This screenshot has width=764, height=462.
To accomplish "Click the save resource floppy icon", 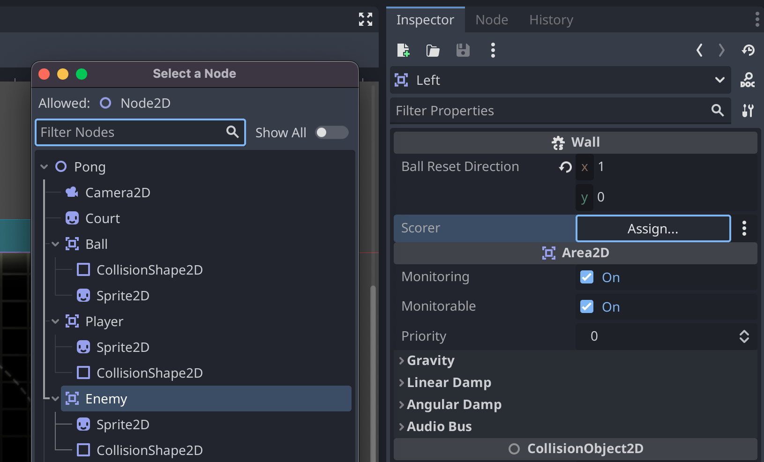I will click(463, 50).
